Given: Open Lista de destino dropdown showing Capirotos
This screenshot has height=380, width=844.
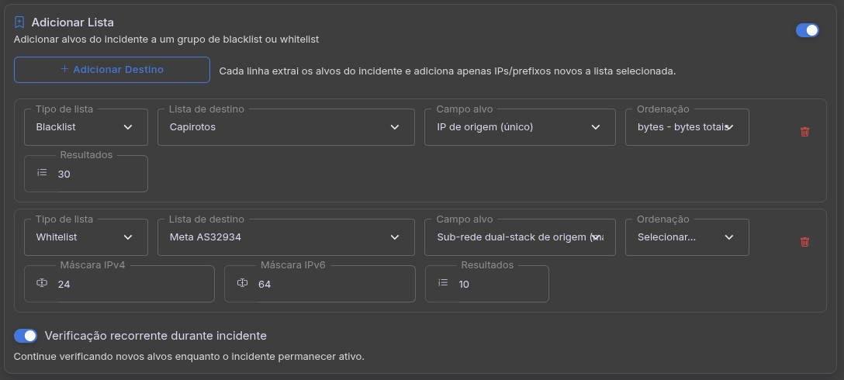Looking at the screenshot, I should coord(285,127).
